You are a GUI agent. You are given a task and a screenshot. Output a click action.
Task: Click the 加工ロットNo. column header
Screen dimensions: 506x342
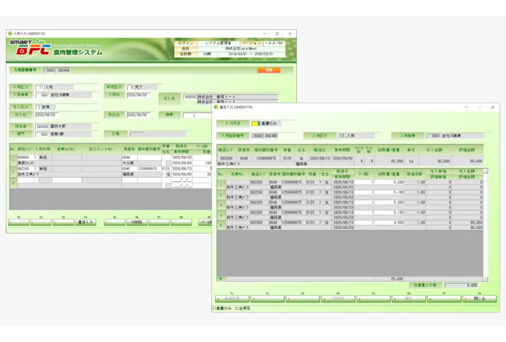click(x=101, y=149)
